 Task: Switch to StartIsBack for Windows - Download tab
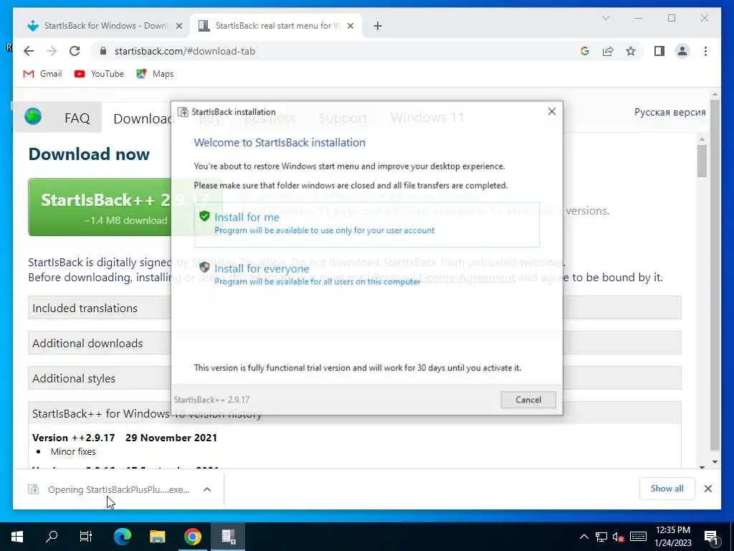pyautogui.click(x=97, y=26)
